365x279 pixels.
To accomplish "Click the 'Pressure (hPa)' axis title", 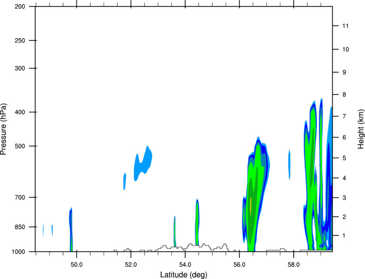I will click(x=3, y=129).
